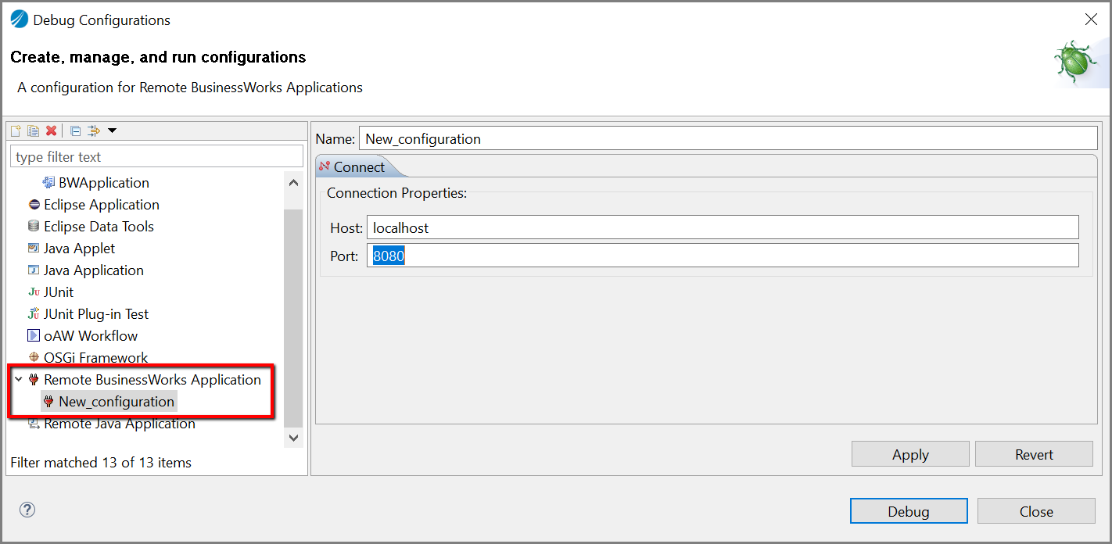
Task: Click in the Host input field
Action: pos(722,228)
